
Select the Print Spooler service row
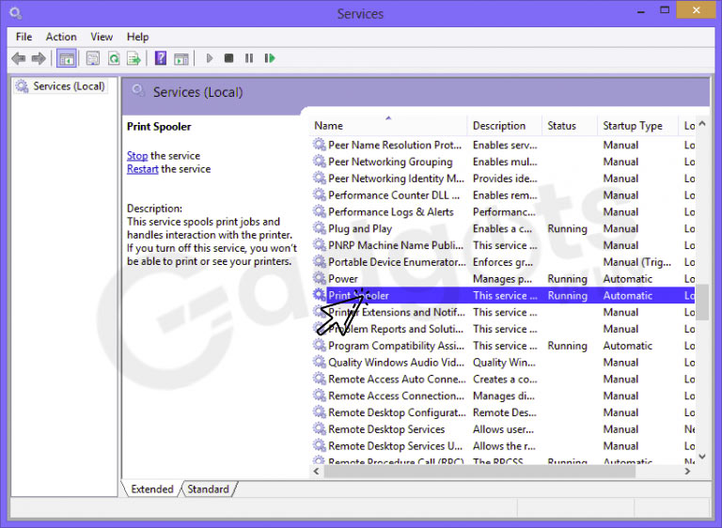coord(502,295)
